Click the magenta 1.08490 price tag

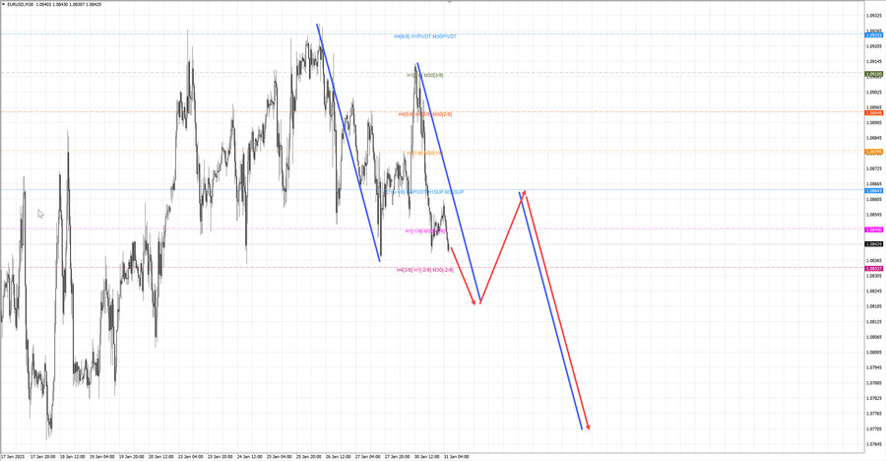873,230
